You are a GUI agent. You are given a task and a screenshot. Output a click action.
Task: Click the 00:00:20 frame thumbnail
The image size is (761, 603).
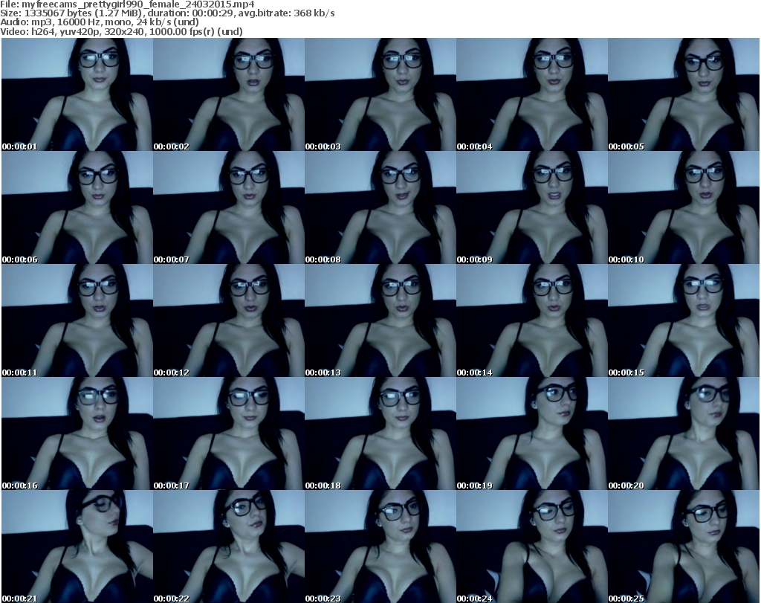pos(684,433)
